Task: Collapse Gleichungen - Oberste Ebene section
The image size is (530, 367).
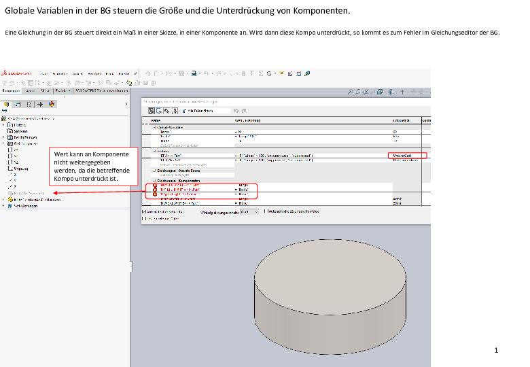Action: [154, 171]
